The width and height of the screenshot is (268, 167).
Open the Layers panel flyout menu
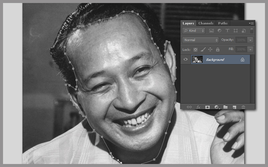251,23
